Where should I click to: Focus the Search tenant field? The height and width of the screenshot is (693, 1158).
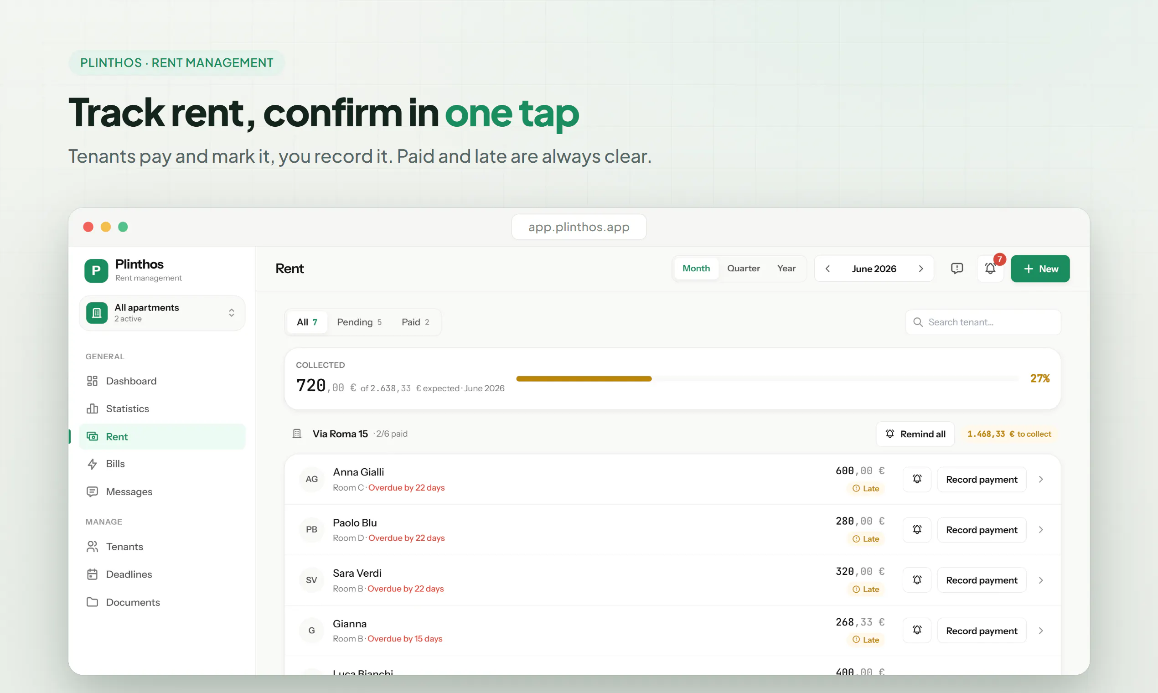click(x=983, y=322)
